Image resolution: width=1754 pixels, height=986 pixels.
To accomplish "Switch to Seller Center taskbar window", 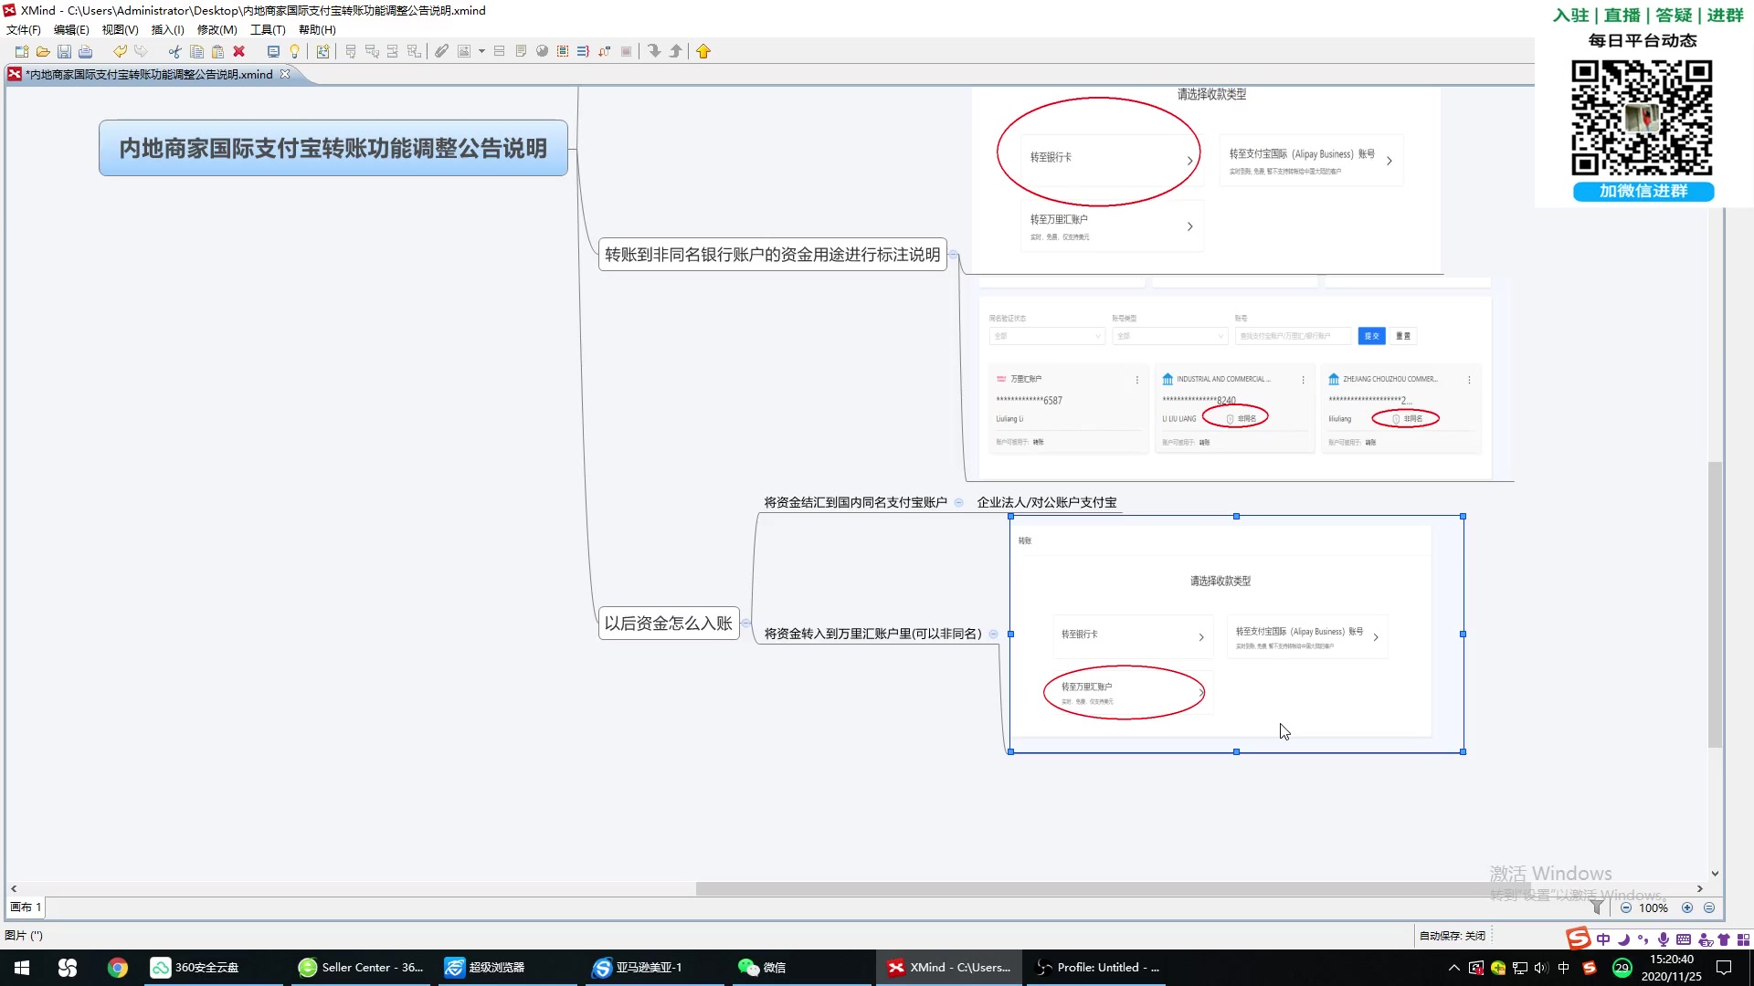I will point(362,968).
